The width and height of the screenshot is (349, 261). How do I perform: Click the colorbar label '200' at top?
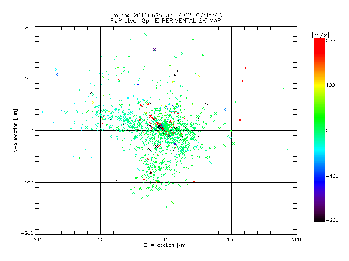tap(330, 40)
